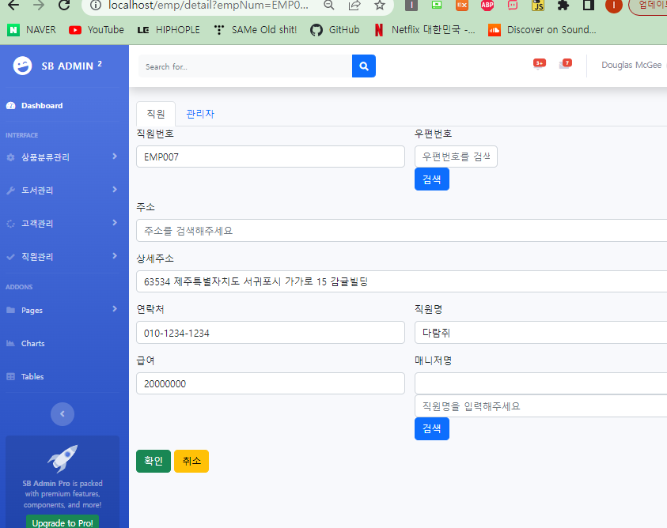The width and height of the screenshot is (667, 528).
Task: Open the GitHub bookmark
Action: pos(335,30)
